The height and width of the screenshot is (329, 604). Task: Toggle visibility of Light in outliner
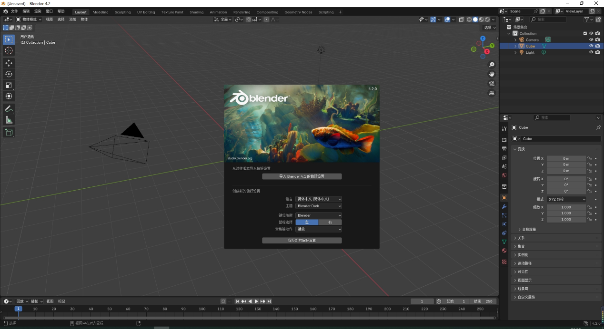pyautogui.click(x=591, y=52)
